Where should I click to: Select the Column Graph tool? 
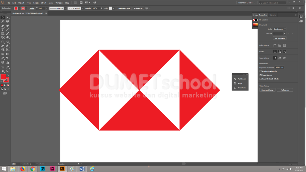coord(7,63)
